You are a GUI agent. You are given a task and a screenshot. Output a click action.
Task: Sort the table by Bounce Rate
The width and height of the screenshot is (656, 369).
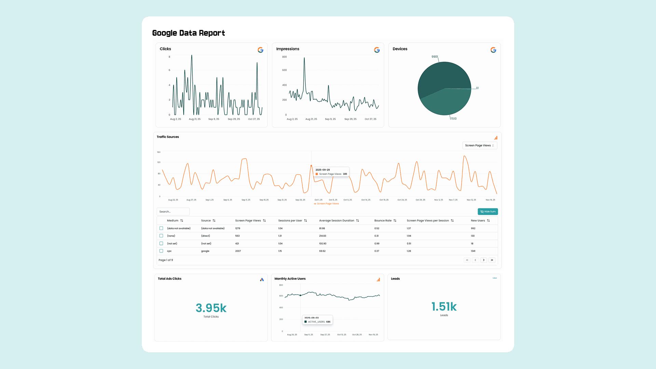click(x=385, y=220)
